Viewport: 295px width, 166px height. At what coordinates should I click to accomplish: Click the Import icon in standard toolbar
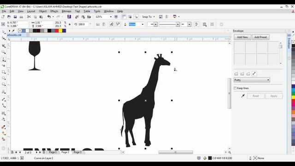tap(77, 17)
